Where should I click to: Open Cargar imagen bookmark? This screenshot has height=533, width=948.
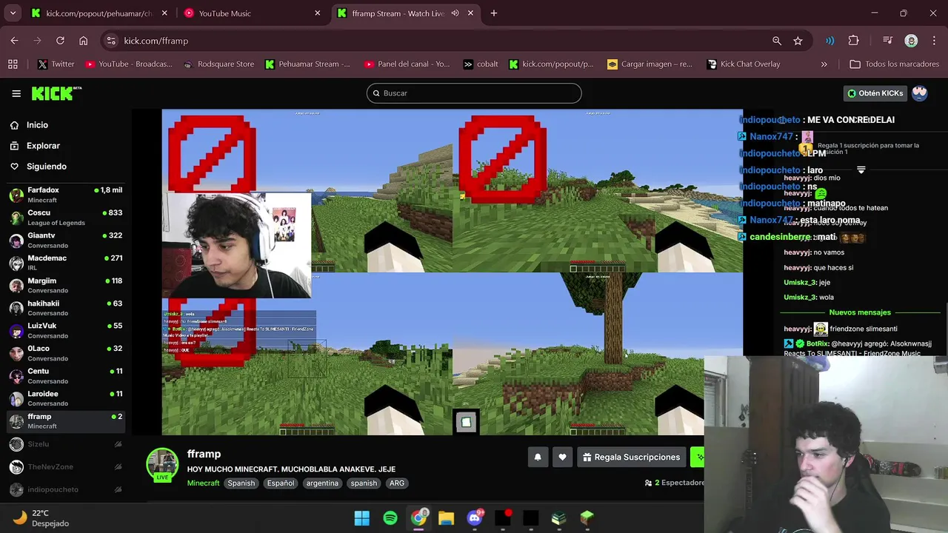650,64
